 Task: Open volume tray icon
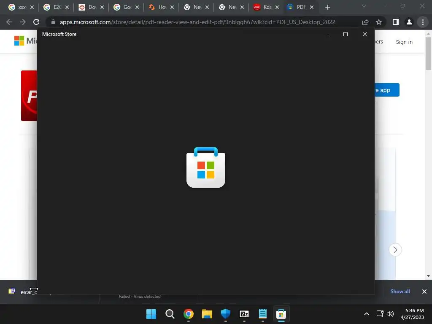coord(390,314)
